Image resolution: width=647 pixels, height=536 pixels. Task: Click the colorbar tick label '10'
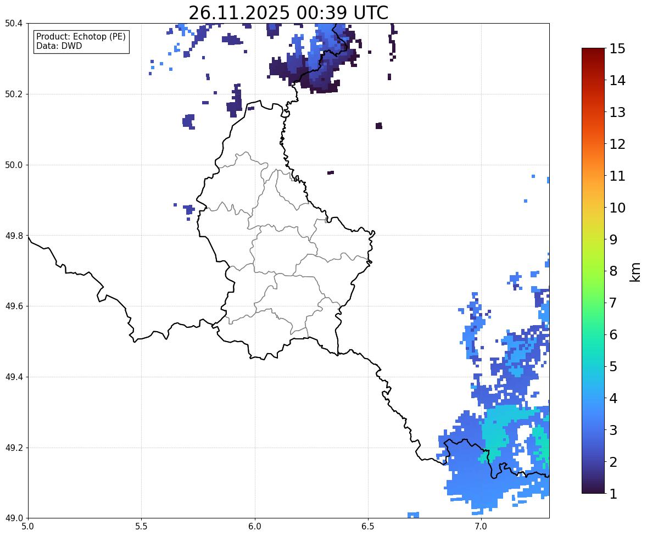[x=617, y=208]
